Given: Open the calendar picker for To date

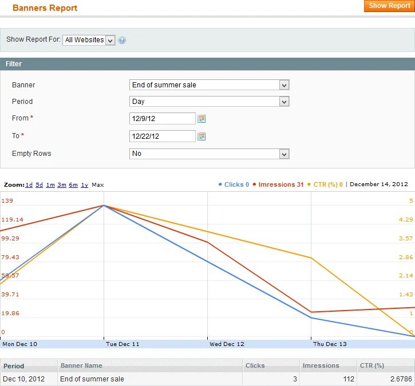Looking at the screenshot, I should tap(201, 136).
